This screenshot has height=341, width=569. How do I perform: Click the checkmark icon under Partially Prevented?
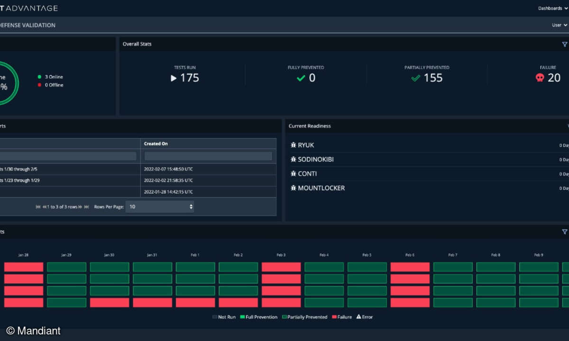pyautogui.click(x=416, y=78)
